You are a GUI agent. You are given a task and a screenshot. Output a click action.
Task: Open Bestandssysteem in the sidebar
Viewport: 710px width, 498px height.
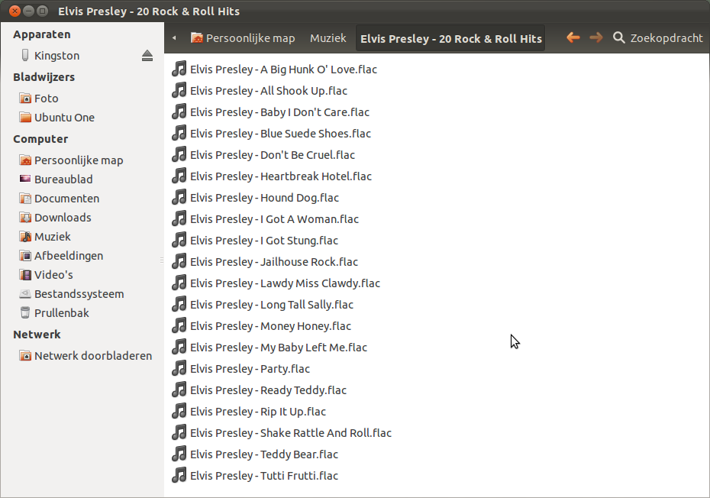coord(79,294)
